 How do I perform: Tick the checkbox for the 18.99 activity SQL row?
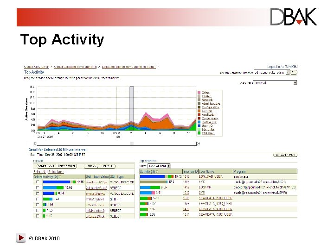[x=38, y=182]
